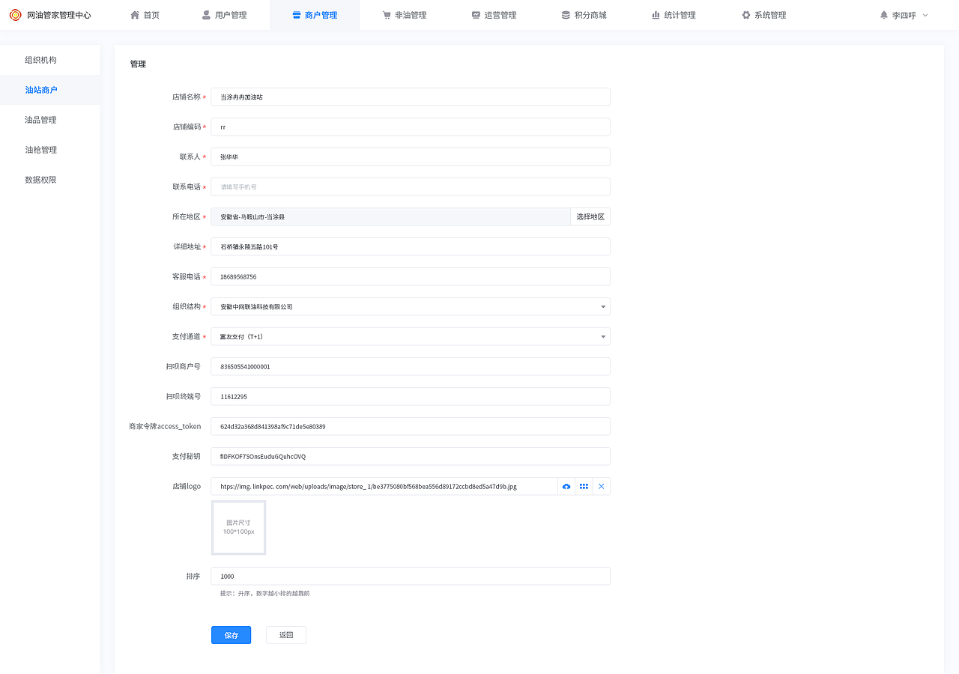Click the hint text 提示：升序，数字越小排的越靠前
This screenshot has height=674, width=959.
264,593
